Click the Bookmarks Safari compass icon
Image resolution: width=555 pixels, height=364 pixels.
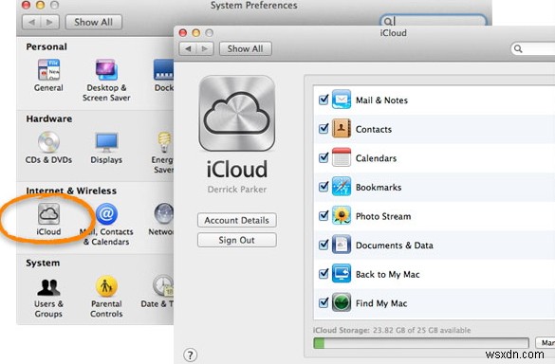[x=342, y=187]
